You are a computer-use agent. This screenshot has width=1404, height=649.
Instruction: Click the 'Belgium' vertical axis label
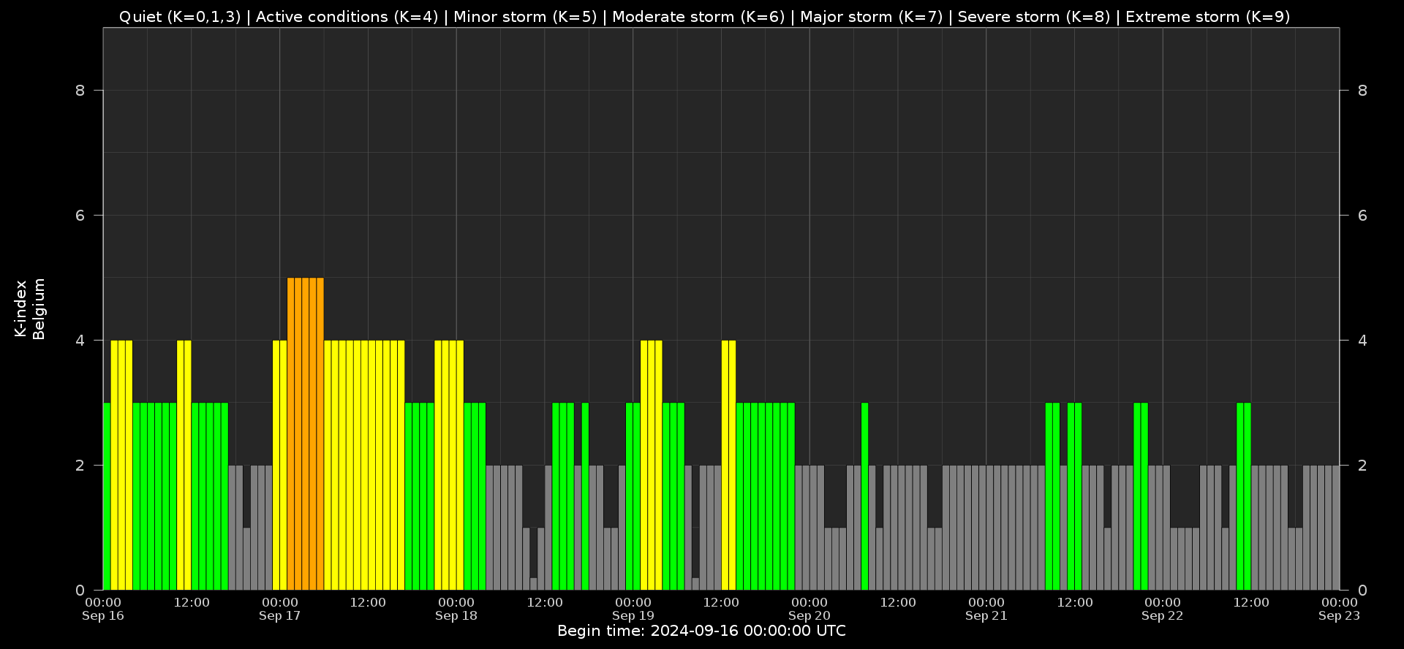[39, 308]
